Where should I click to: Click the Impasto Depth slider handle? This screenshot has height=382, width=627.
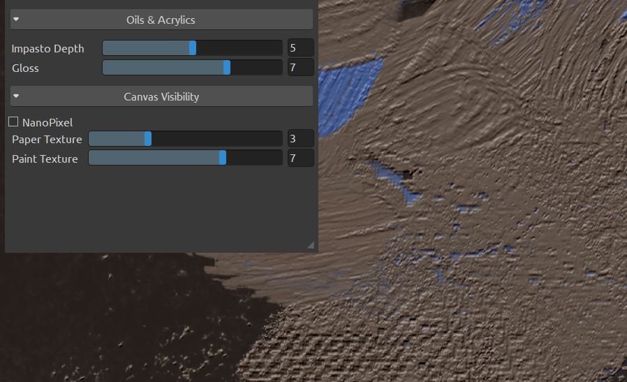coord(193,48)
